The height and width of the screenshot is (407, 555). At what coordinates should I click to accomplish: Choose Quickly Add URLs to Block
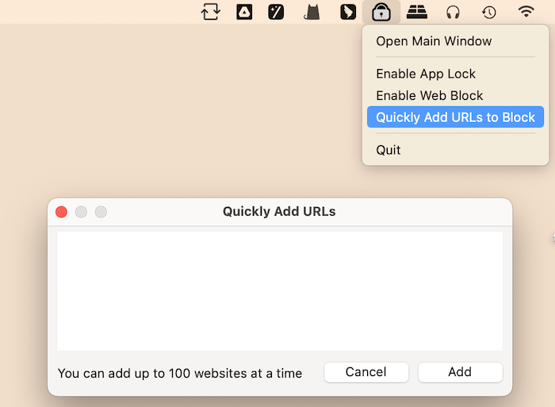click(x=455, y=117)
